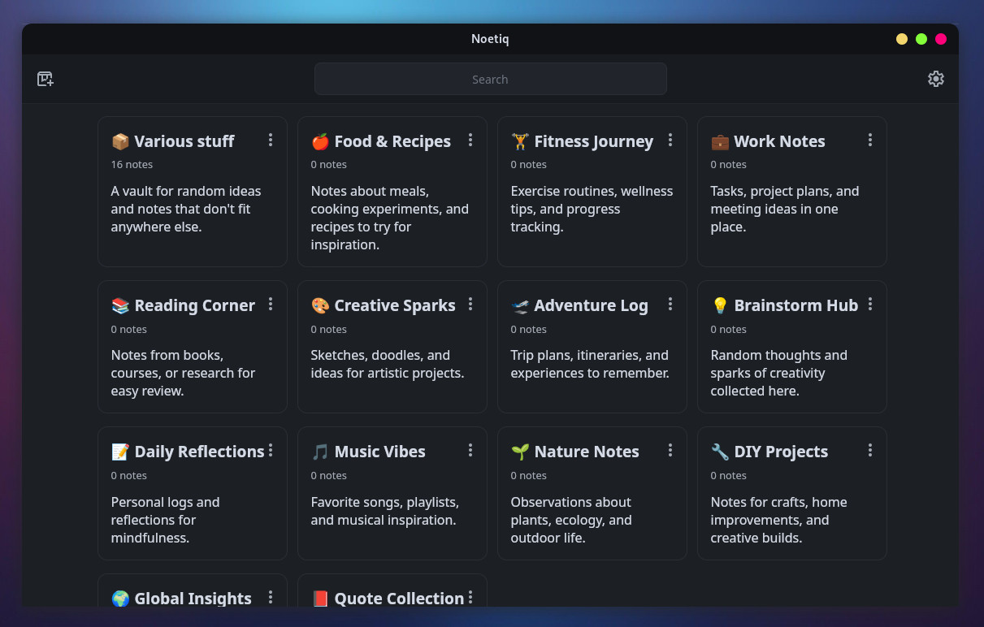Viewport: 984px width, 627px height.
Task: Click the '16 notes' count label
Action: click(x=132, y=164)
